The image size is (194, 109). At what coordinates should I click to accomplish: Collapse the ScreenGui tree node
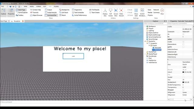tap(147, 43)
